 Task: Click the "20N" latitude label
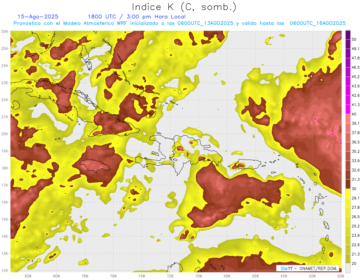4,134
